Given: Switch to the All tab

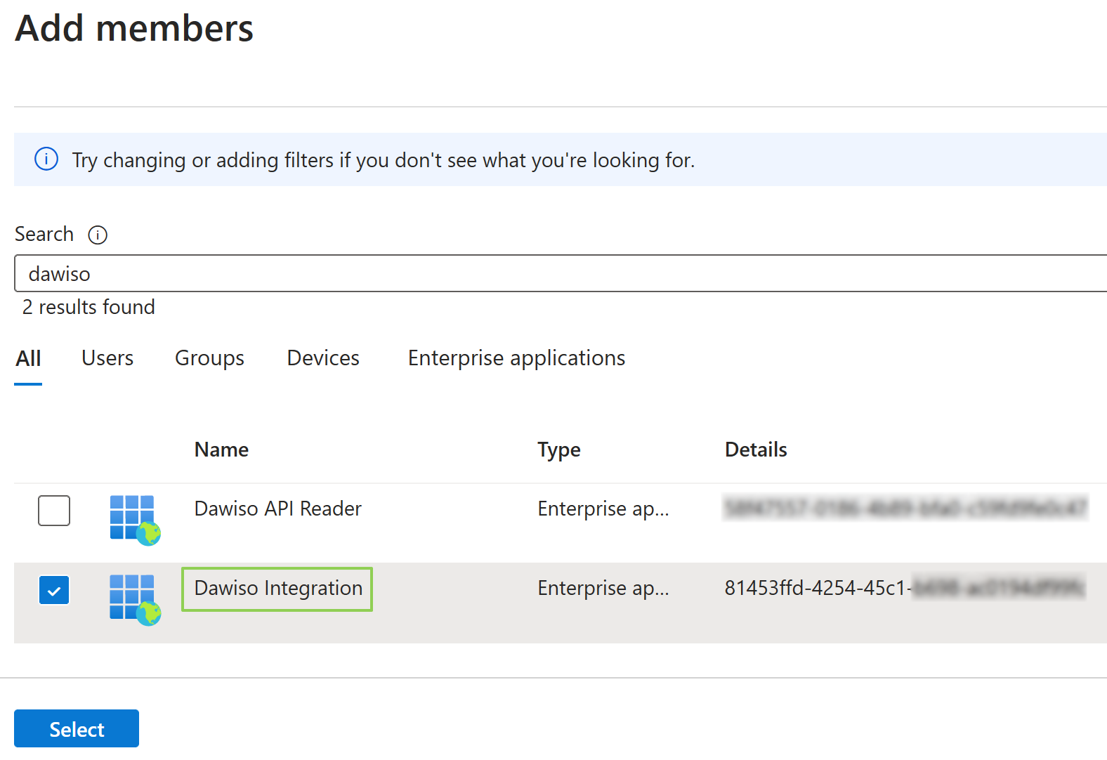Looking at the screenshot, I should (28, 359).
